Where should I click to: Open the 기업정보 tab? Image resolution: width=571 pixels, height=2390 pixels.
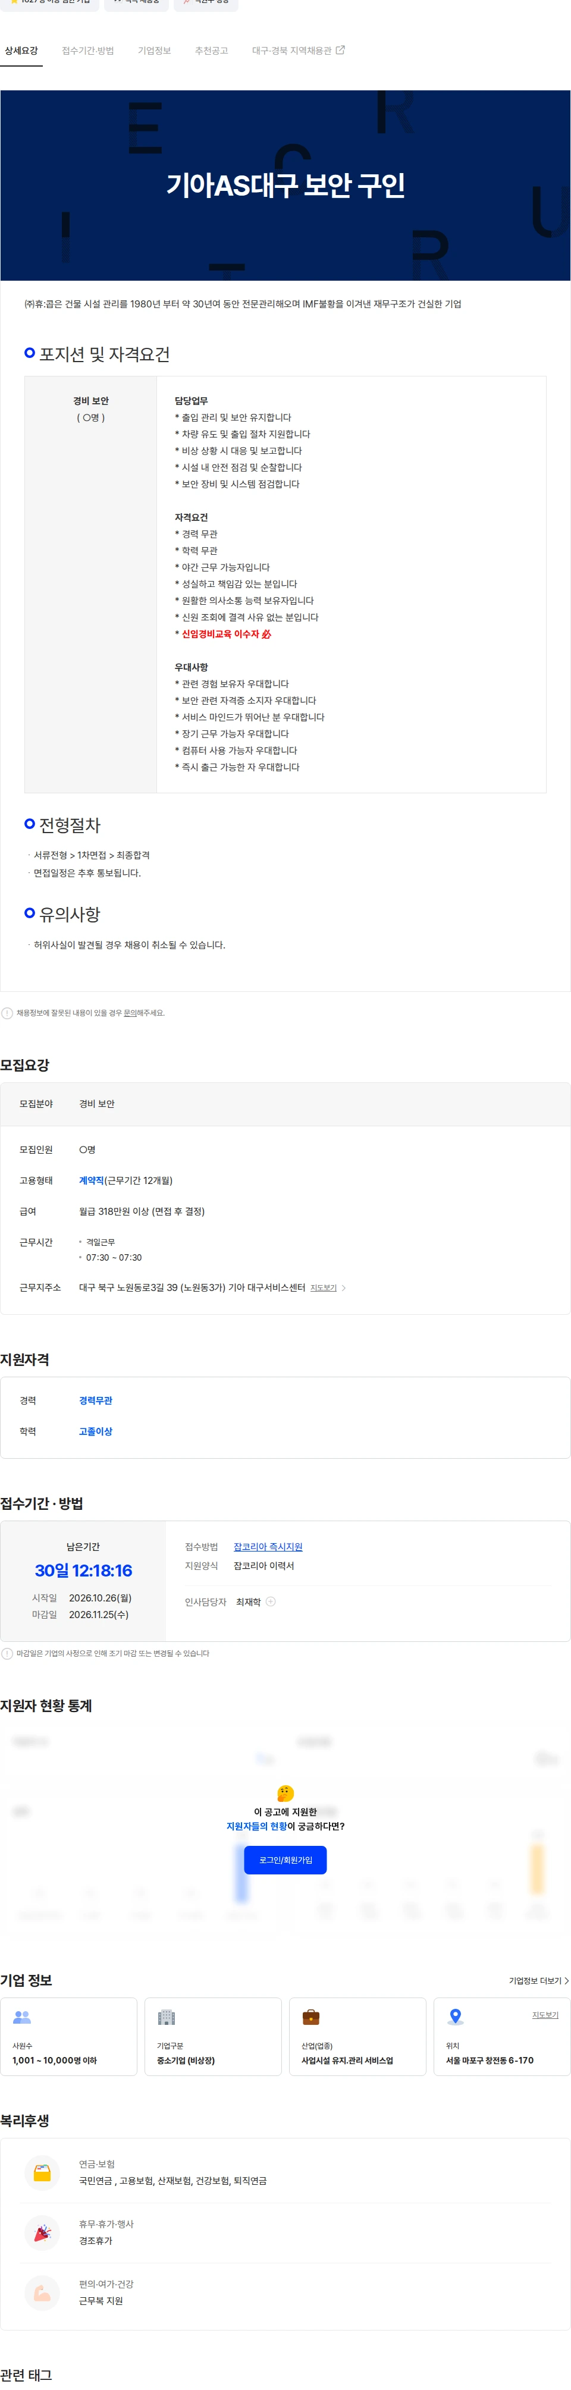(154, 51)
